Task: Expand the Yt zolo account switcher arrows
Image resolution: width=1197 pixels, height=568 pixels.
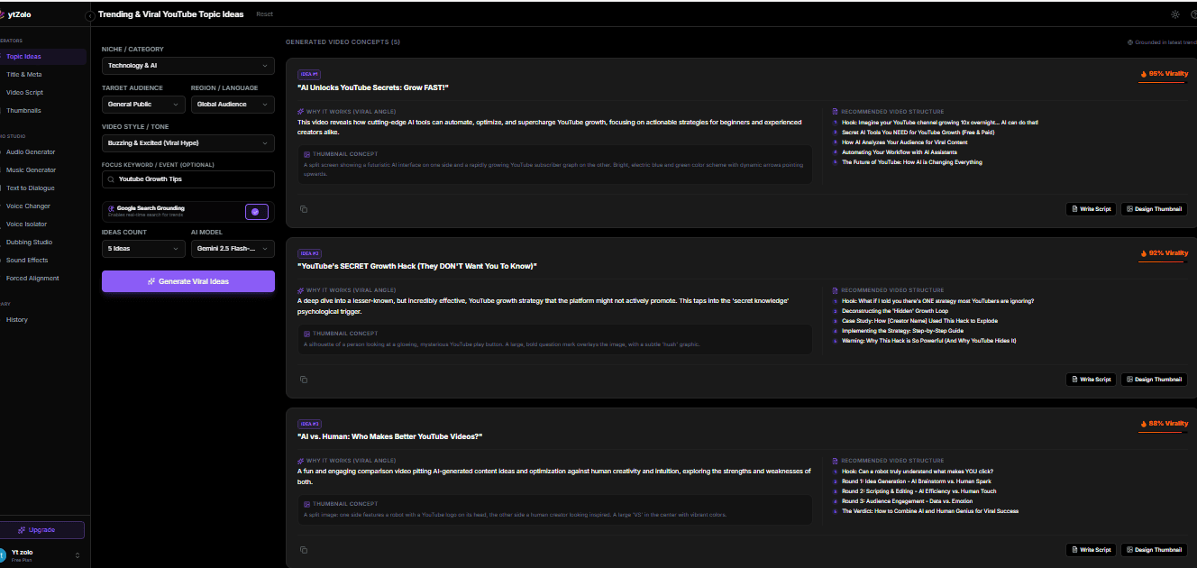Action: click(78, 555)
